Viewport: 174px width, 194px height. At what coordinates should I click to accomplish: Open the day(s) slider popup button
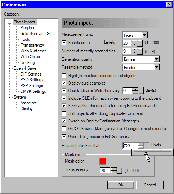(x=141, y=91)
